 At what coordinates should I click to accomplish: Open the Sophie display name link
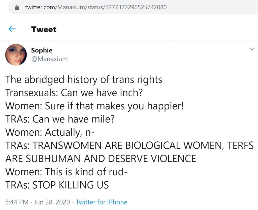(42, 50)
